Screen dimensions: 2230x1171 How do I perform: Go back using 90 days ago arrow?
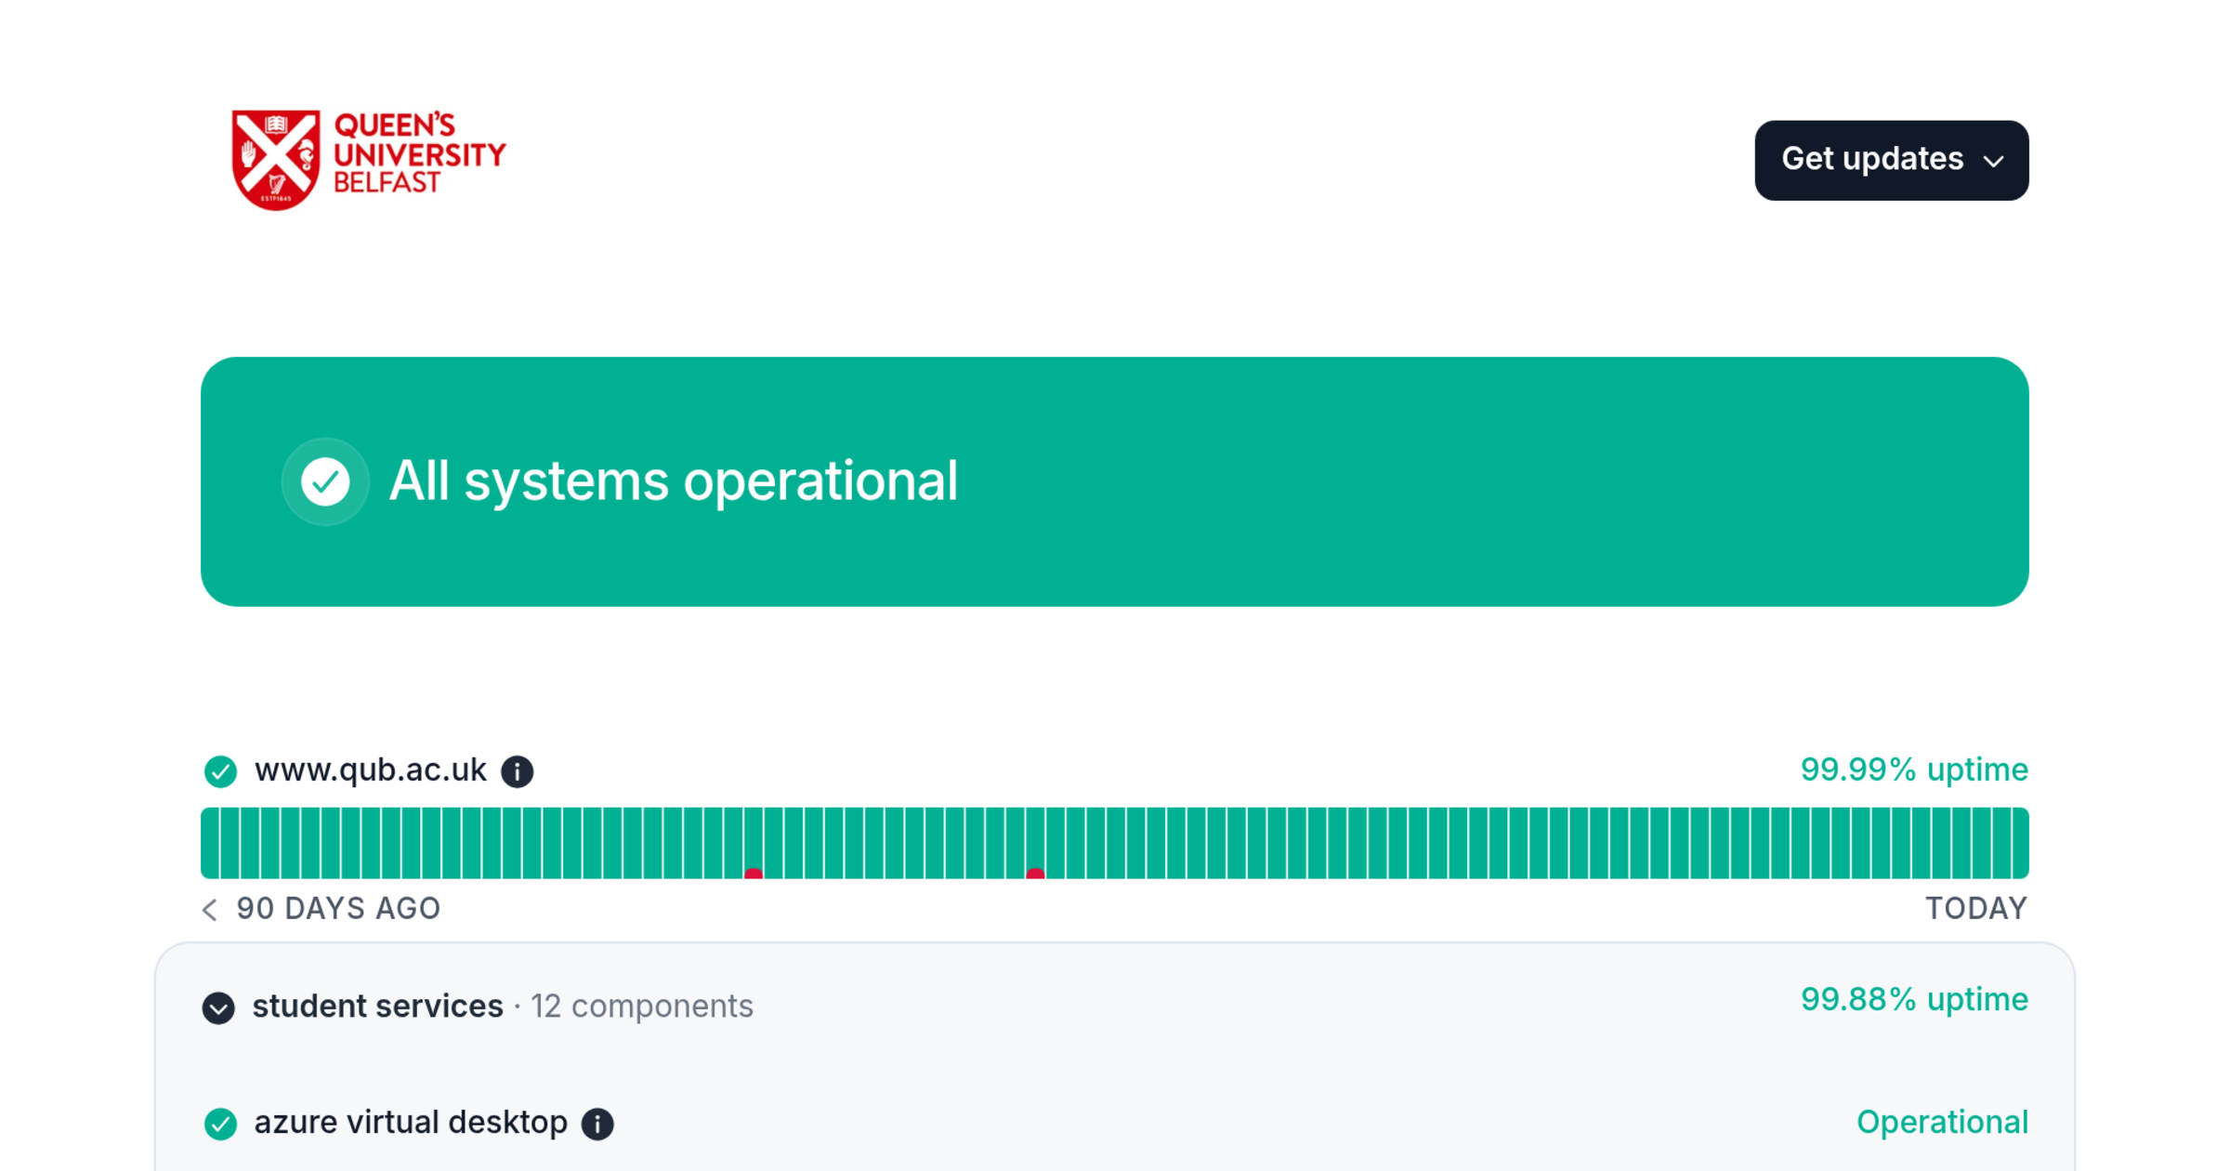click(210, 909)
